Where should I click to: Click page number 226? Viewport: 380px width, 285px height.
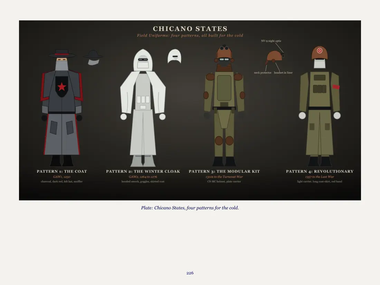point(190,273)
